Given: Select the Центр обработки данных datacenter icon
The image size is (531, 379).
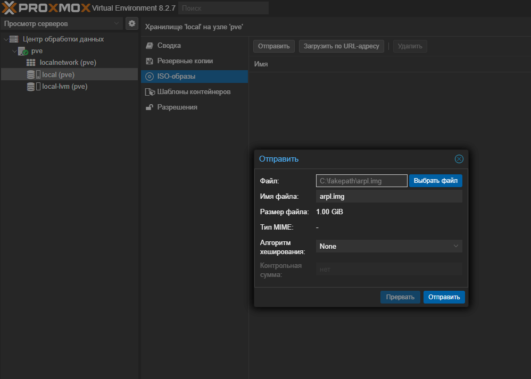Looking at the screenshot, I should (x=14, y=39).
